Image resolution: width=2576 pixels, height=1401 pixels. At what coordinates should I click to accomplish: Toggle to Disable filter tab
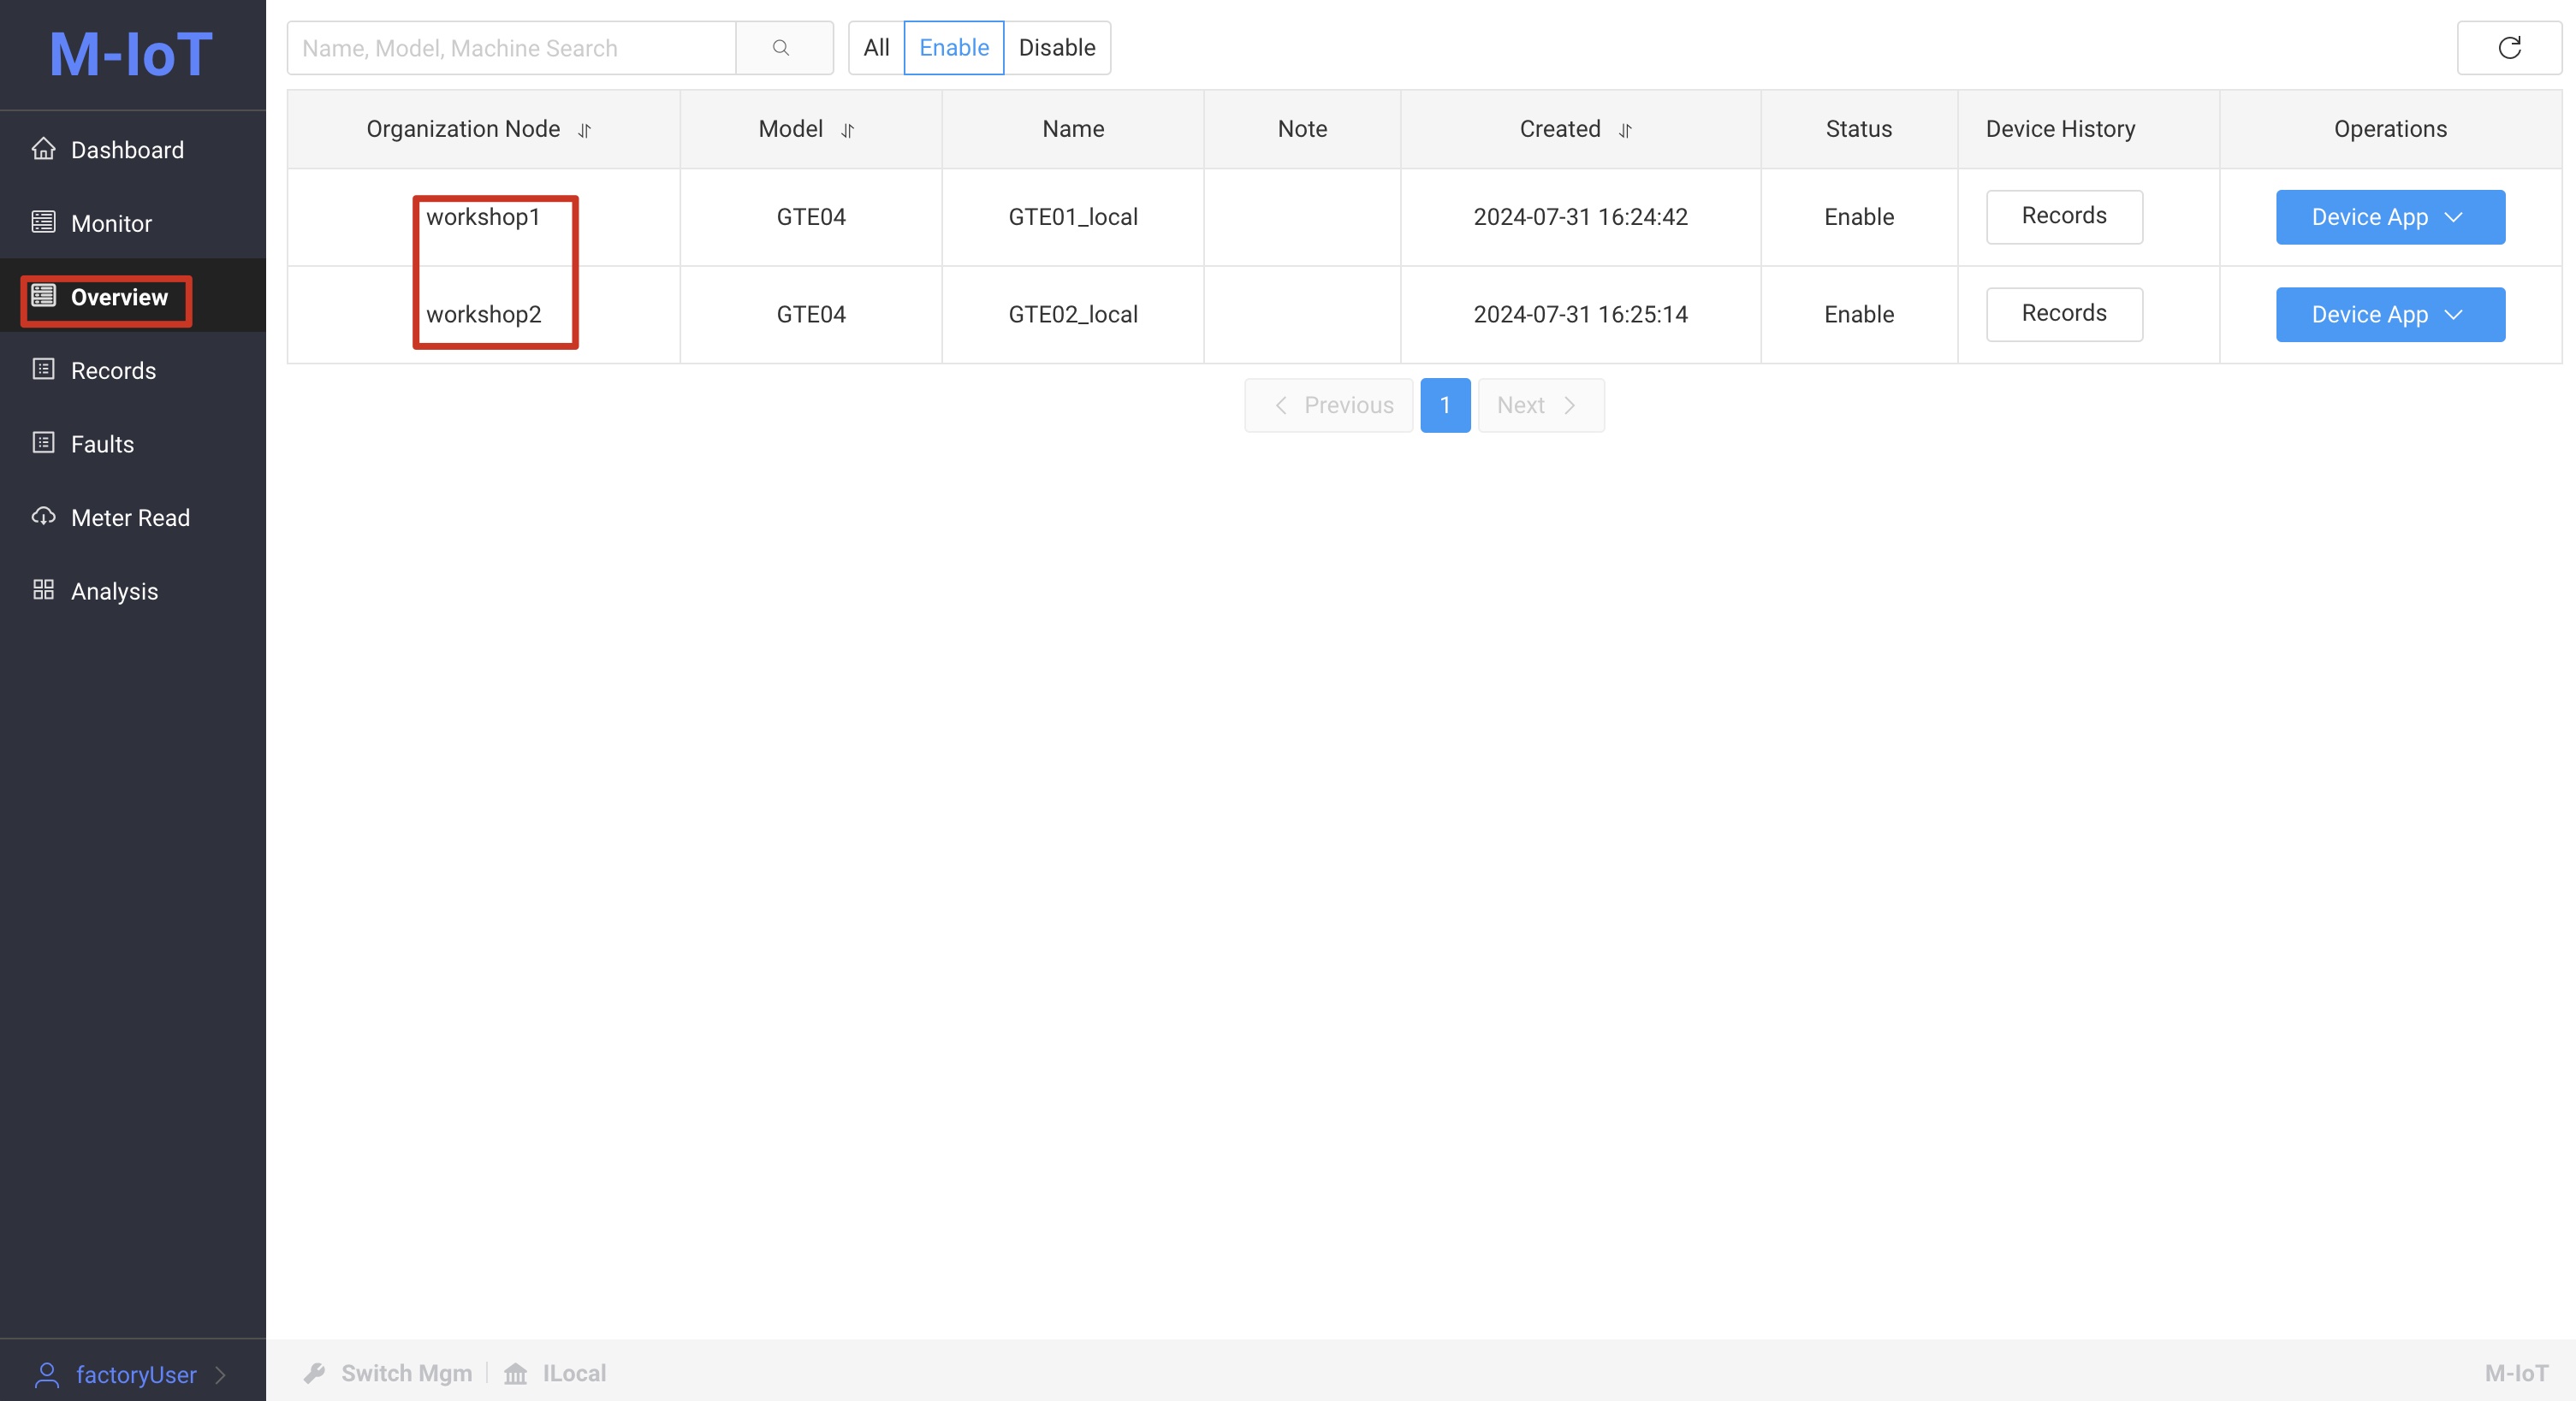tap(1056, 46)
